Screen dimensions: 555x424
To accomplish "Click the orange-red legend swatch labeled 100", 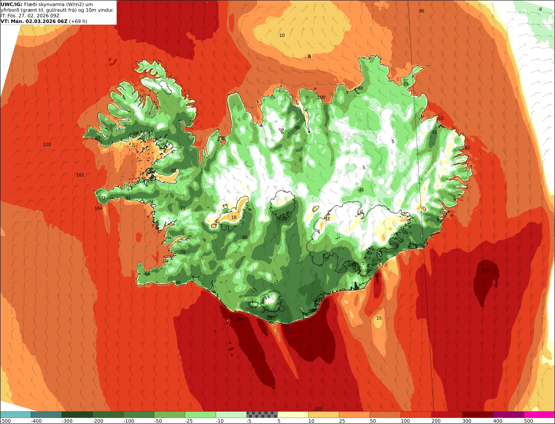I will click(416, 414).
